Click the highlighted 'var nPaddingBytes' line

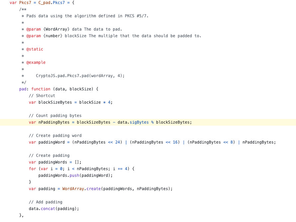click(148, 122)
